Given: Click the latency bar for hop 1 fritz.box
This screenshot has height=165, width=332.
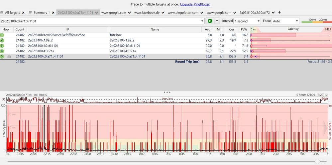Looking at the screenshot, I should (273, 35).
